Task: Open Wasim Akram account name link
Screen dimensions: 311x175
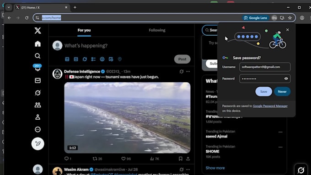Action: pos(76,170)
